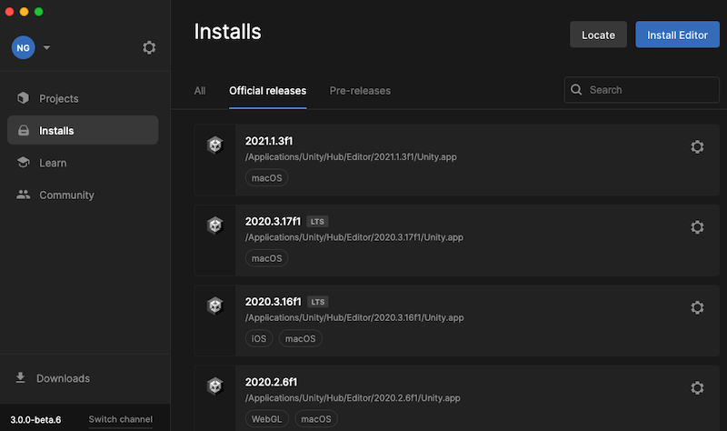This screenshot has height=431, width=727.
Task: Click the Install Editor button
Action: [x=677, y=35]
